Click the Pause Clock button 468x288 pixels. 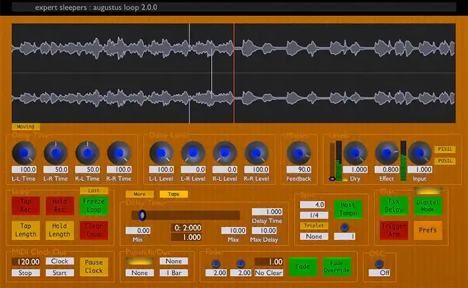point(94,267)
